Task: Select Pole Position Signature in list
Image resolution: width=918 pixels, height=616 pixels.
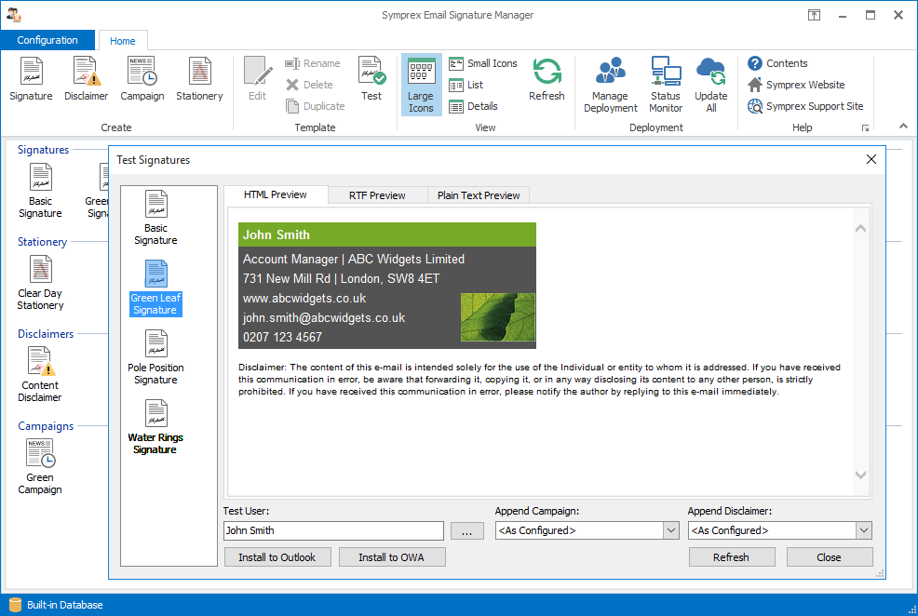Action: pos(155,356)
